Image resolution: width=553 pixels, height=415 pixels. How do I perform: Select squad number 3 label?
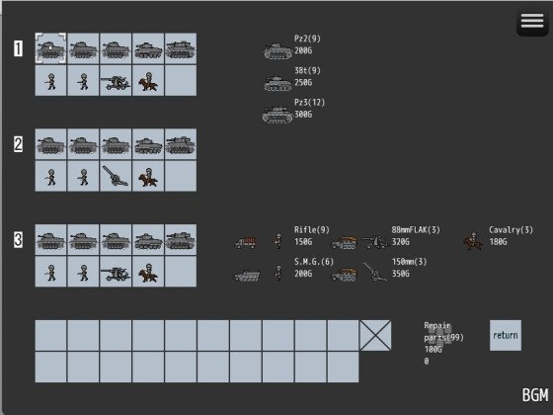click(19, 239)
